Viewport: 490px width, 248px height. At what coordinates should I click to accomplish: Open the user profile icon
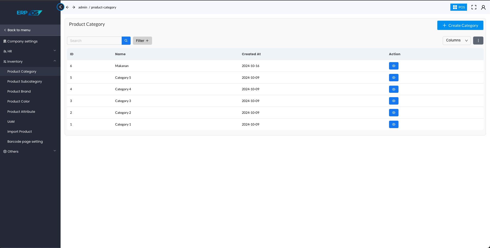[483, 7]
